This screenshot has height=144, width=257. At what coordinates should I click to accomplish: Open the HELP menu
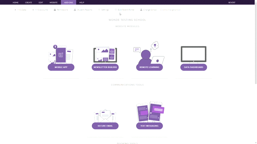click(x=82, y=2)
